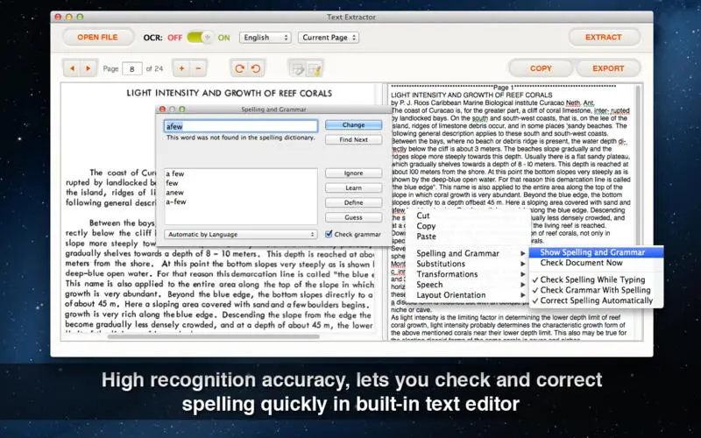Image resolution: width=701 pixels, height=438 pixels.
Task: Toggle the OCR on/off switch
Action: 200,38
